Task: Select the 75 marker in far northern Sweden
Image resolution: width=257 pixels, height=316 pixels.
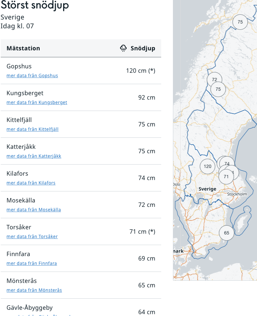Action: tap(240, 22)
